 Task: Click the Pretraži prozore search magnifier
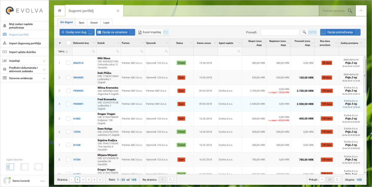[x=350, y=11]
